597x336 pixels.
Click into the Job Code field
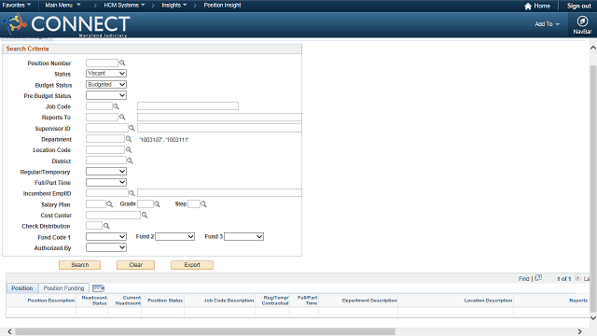point(99,106)
